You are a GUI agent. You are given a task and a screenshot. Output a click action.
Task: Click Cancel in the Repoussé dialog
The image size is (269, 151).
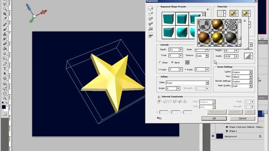coord(243,118)
